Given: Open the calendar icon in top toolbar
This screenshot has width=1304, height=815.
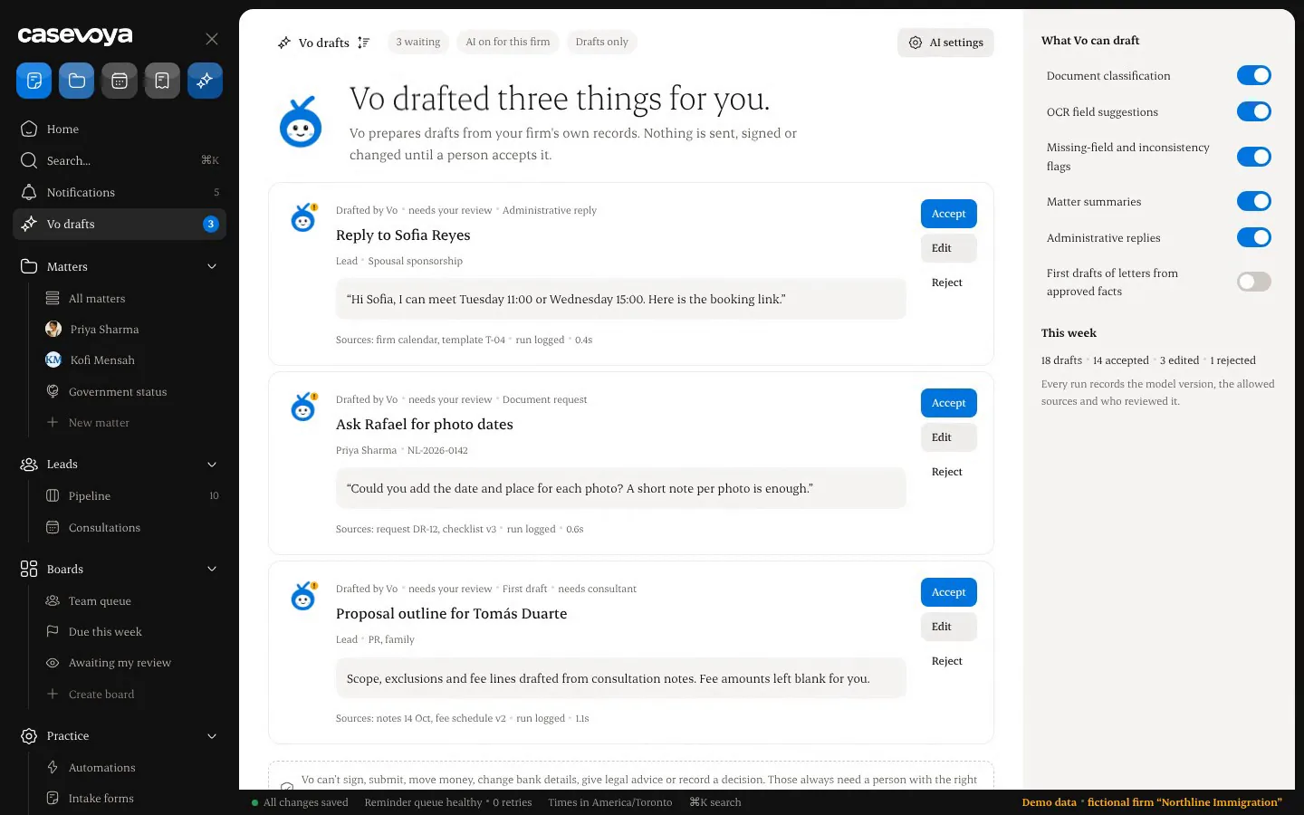Looking at the screenshot, I should pyautogui.click(x=120, y=81).
